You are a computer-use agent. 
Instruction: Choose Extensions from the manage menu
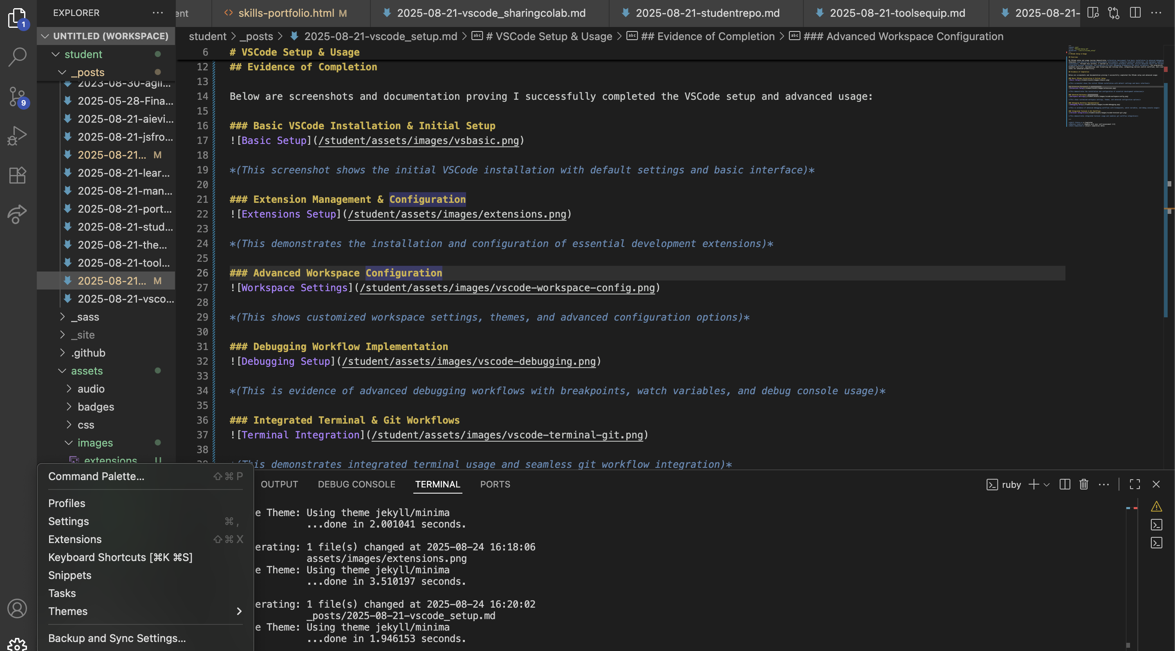(146, 539)
